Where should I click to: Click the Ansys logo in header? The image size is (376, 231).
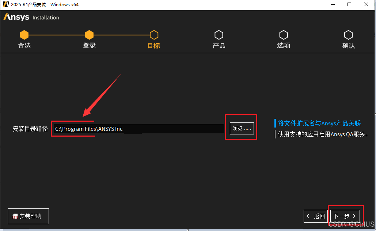[16, 17]
